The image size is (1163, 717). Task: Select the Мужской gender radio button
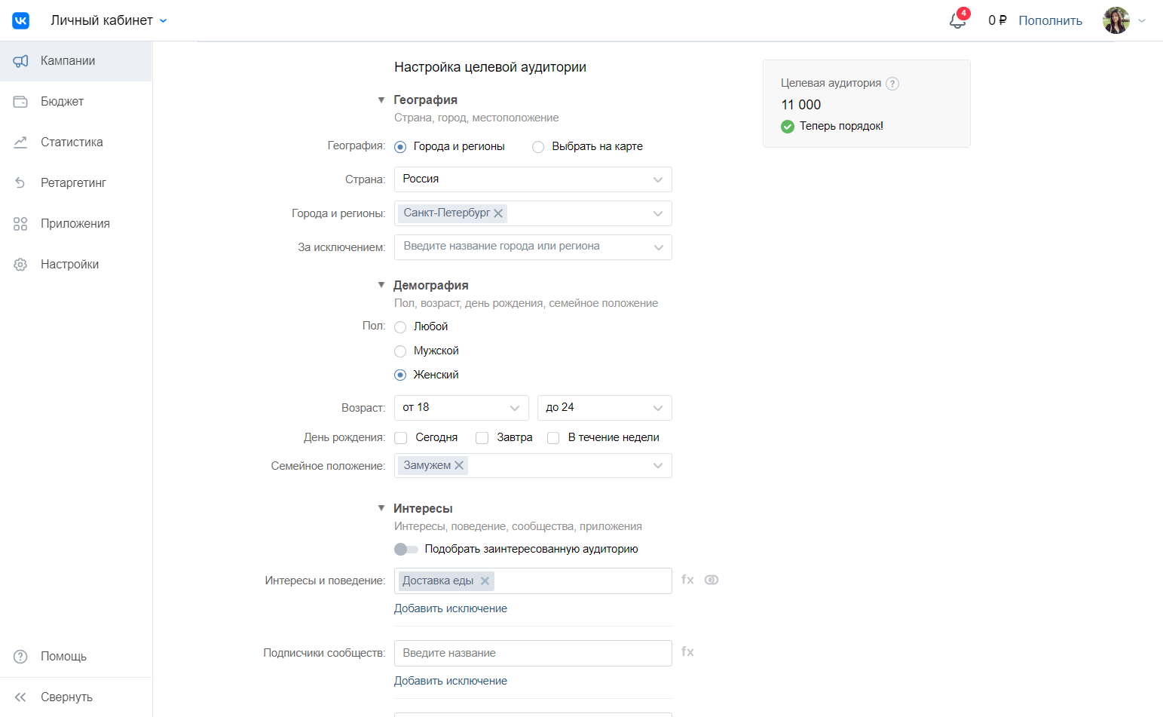pyautogui.click(x=400, y=351)
